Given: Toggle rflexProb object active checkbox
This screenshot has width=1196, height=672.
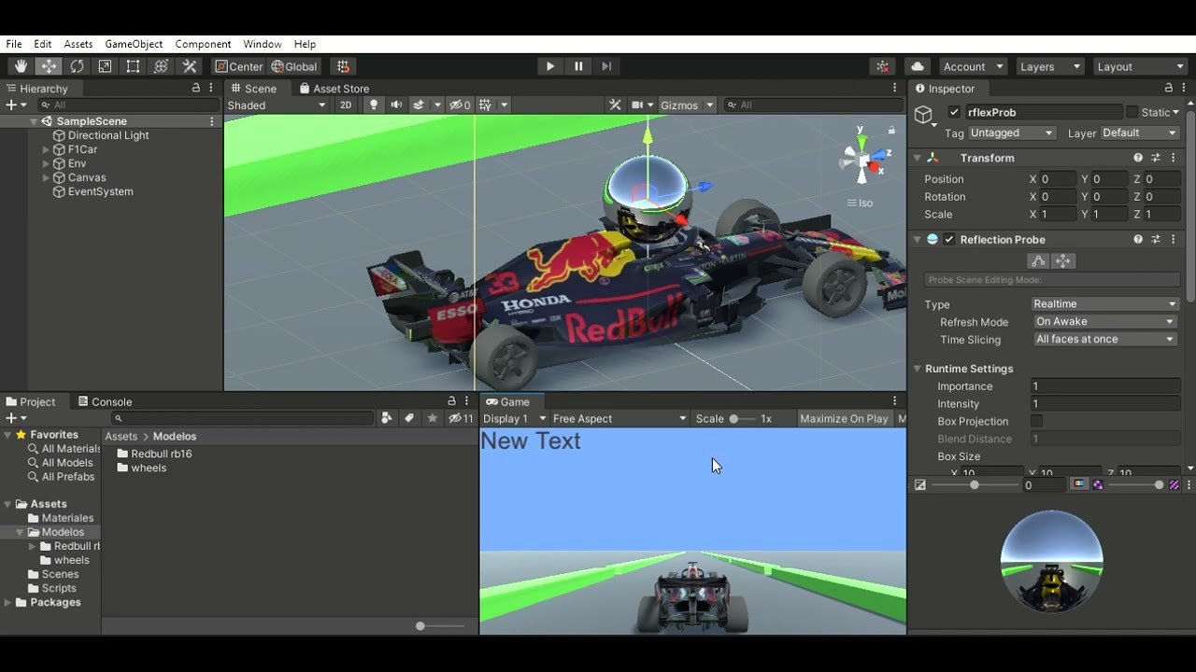Looking at the screenshot, I should pyautogui.click(x=954, y=112).
